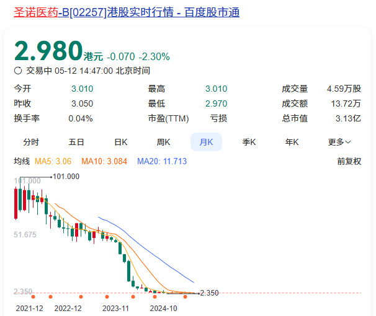This screenshot has width=376, height=316.
Task: Click the 2022-12 date axis label
Action: [x=68, y=308]
